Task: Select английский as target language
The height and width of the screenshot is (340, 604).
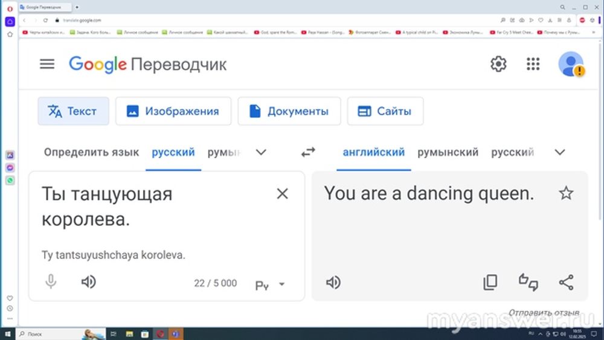Action: 374,152
